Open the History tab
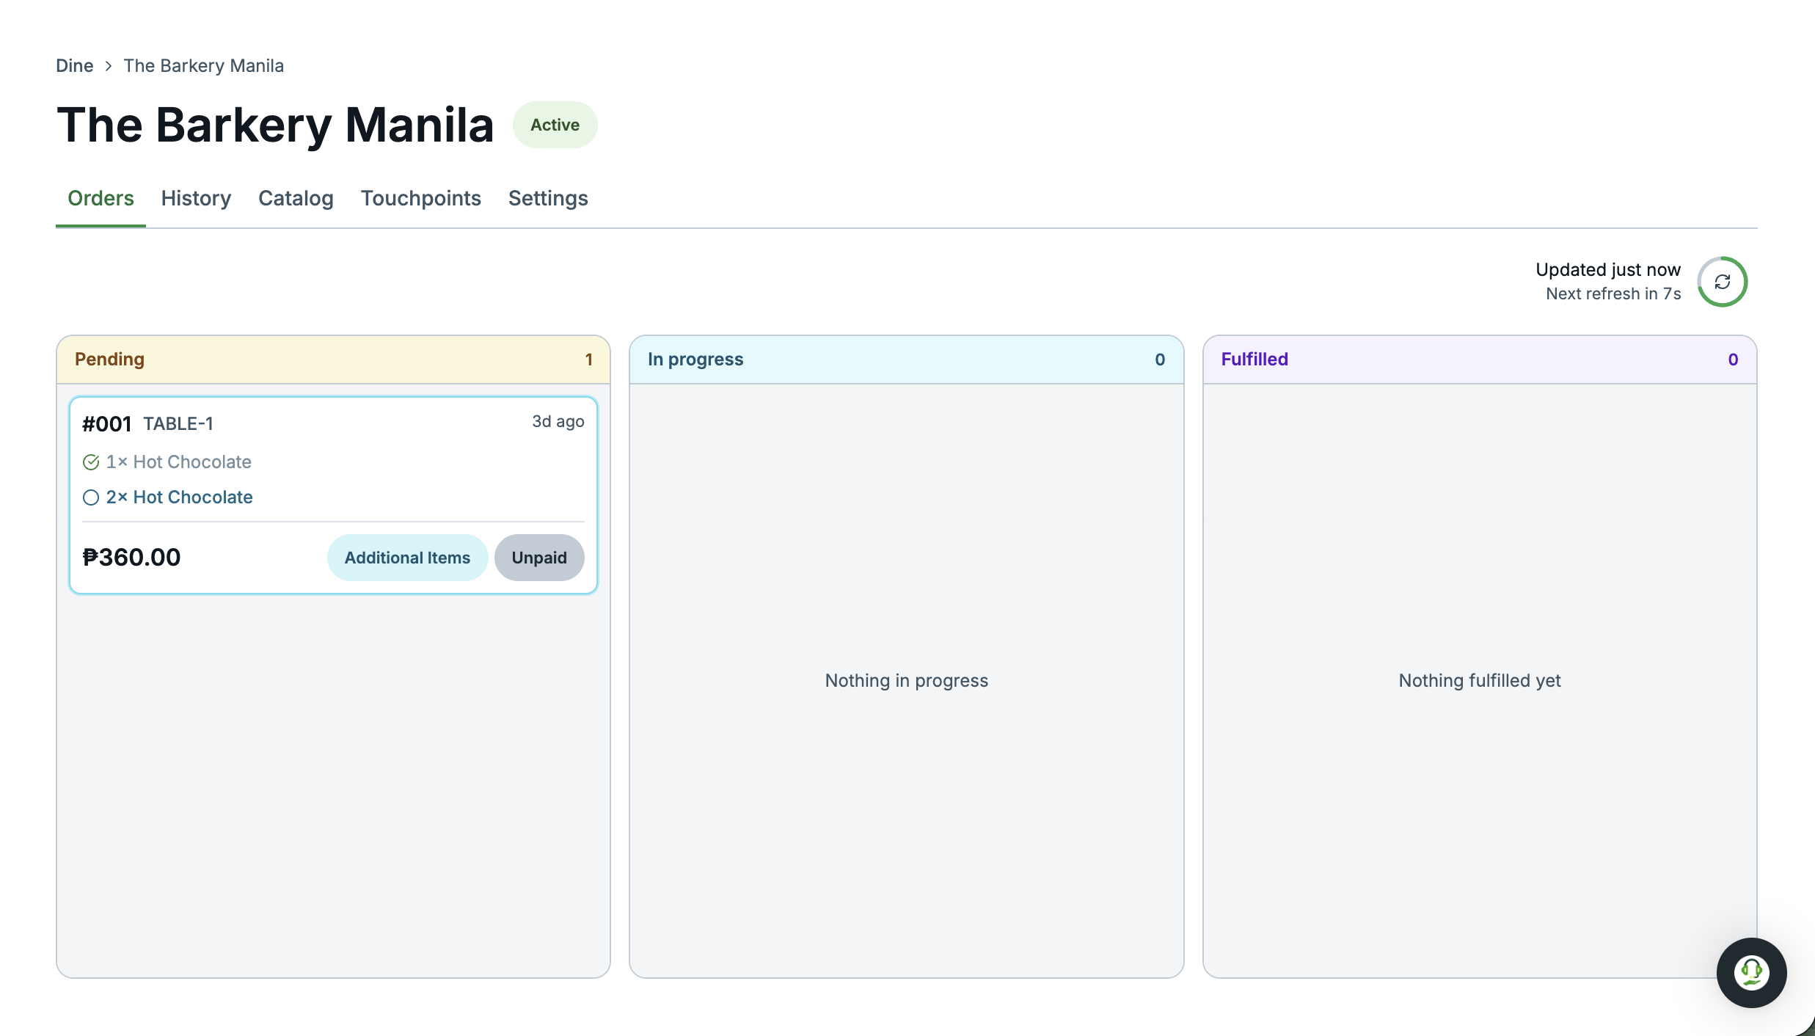Image resolution: width=1815 pixels, height=1036 pixels. [196, 198]
